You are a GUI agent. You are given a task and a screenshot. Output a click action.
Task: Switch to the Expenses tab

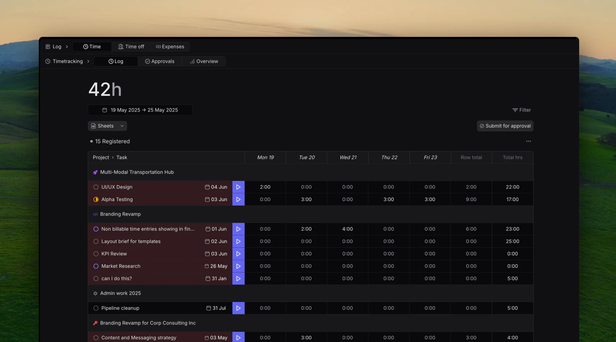[x=170, y=47]
